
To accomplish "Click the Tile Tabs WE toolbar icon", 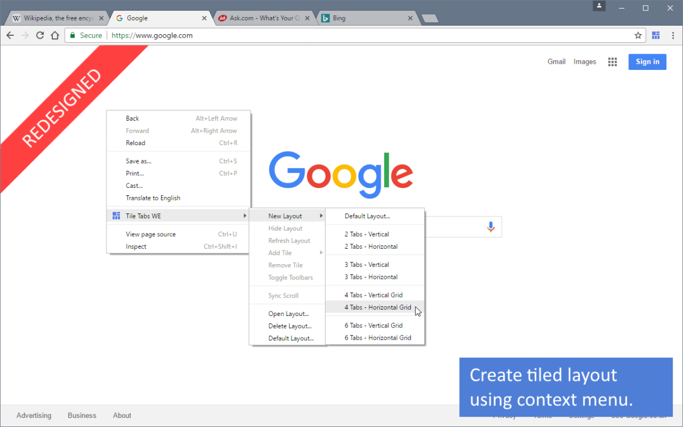I will point(656,35).
